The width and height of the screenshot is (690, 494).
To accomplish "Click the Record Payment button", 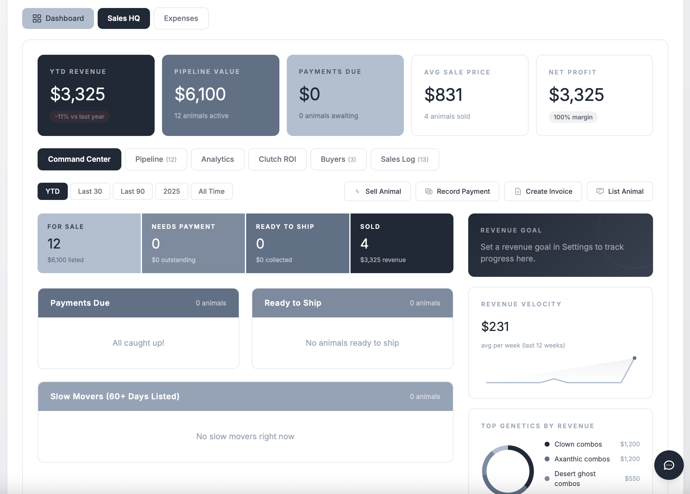I will (457, 191).
